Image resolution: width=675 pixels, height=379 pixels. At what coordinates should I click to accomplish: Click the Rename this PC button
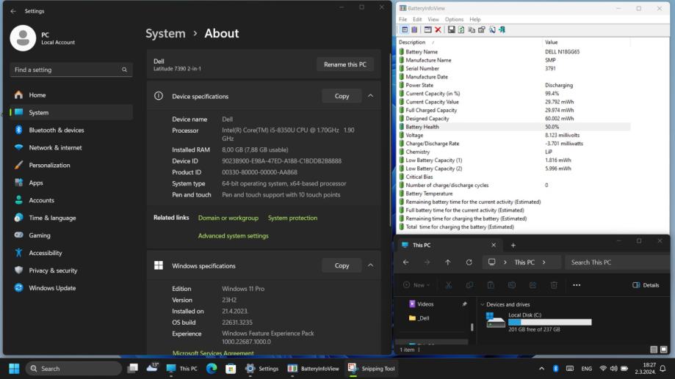345,65
